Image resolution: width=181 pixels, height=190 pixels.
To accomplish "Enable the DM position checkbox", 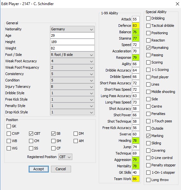I will click(76, 134).
